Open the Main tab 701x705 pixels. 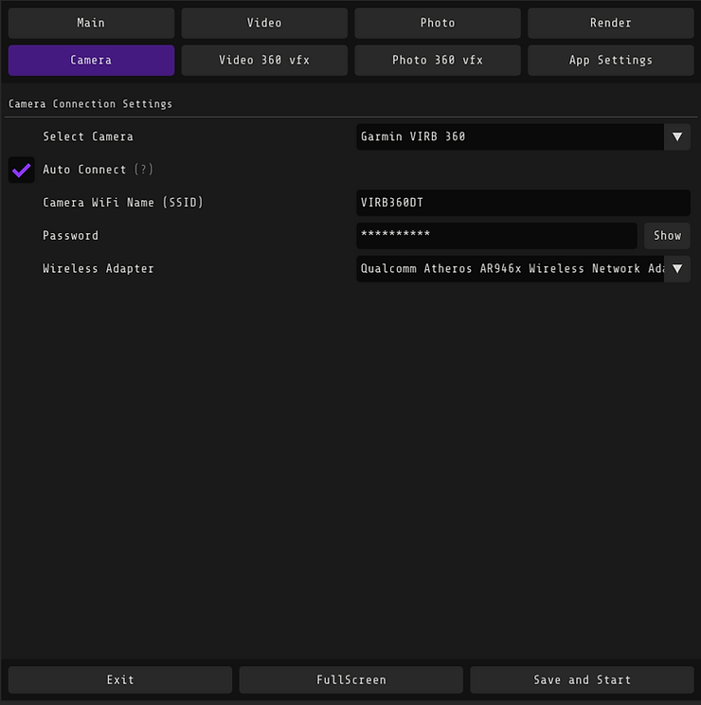coord(91,23)
